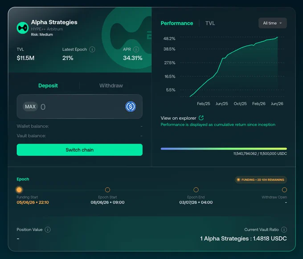
Task: Click the 05/06/26 • 22:10 funding date
Action: 33,202
